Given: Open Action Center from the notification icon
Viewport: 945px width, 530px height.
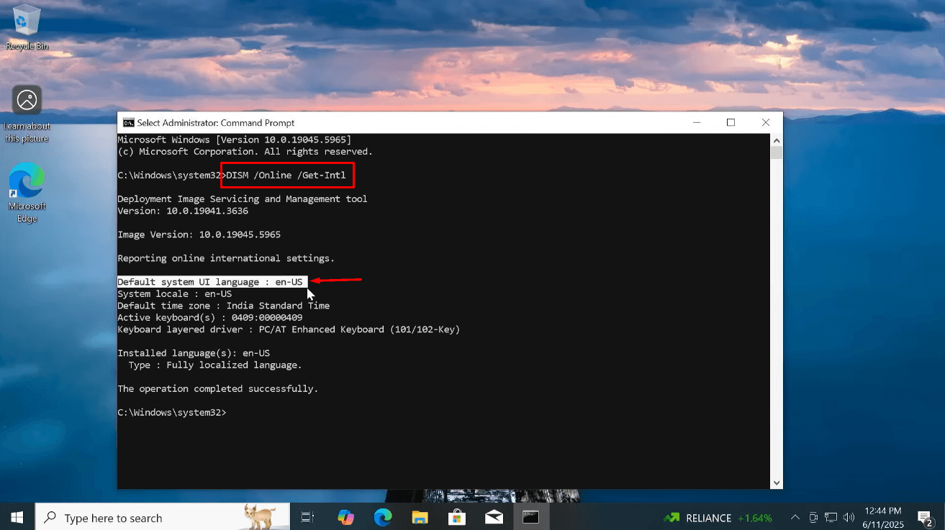Looking at the screenshot, I should pyautogui.click(x=924, y=517).
